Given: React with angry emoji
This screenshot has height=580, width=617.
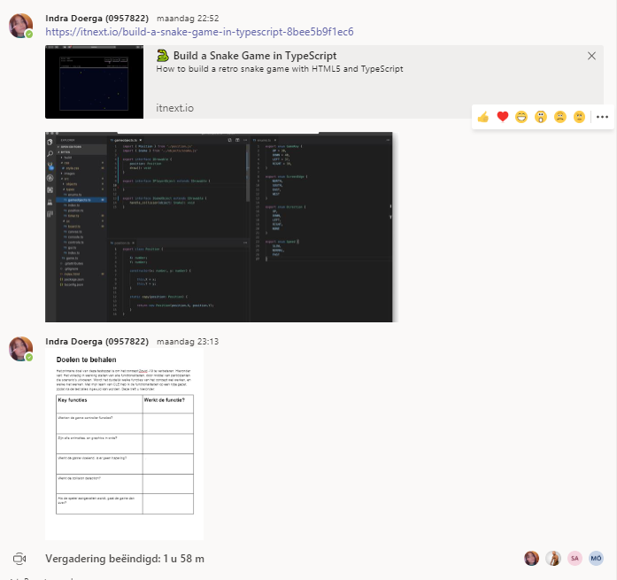Looking at the screenshot, I should coord(579,117).
